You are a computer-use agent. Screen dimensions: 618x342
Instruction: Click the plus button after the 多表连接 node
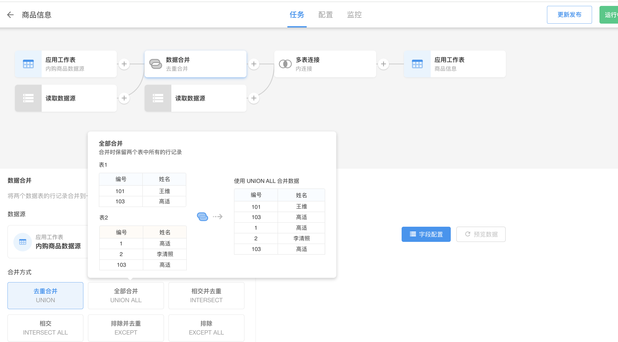click(383, 64)
